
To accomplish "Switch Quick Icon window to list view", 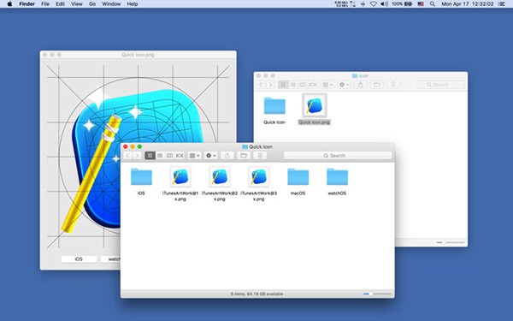I will [x=160, y=155].
